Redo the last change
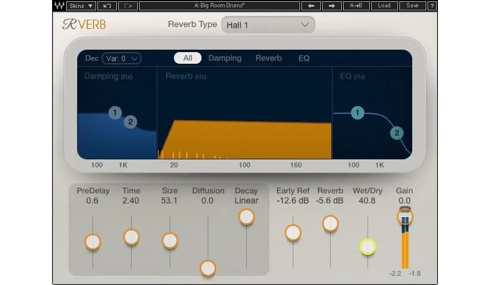 tap(128, 6)
